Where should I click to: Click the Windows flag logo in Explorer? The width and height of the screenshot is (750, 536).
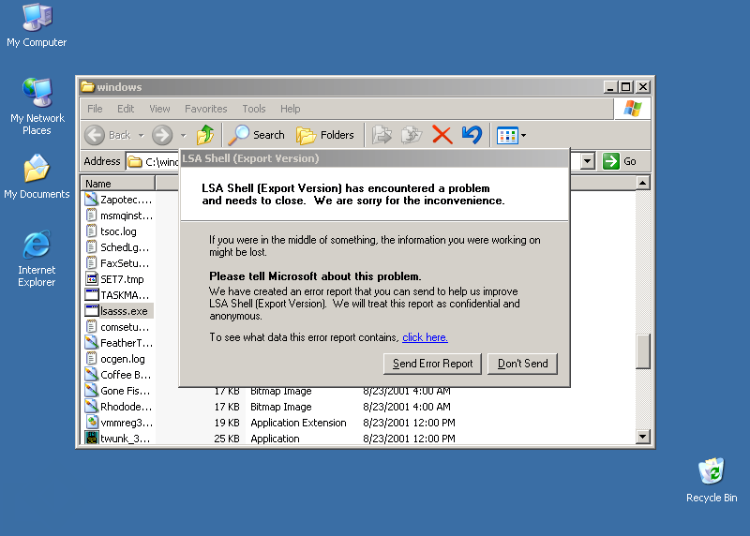632,109
